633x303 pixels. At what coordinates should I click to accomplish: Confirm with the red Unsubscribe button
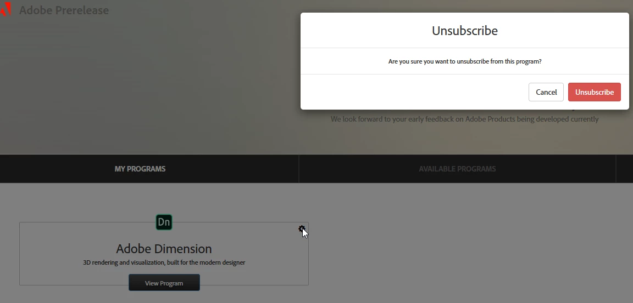[x=594, y=92]
